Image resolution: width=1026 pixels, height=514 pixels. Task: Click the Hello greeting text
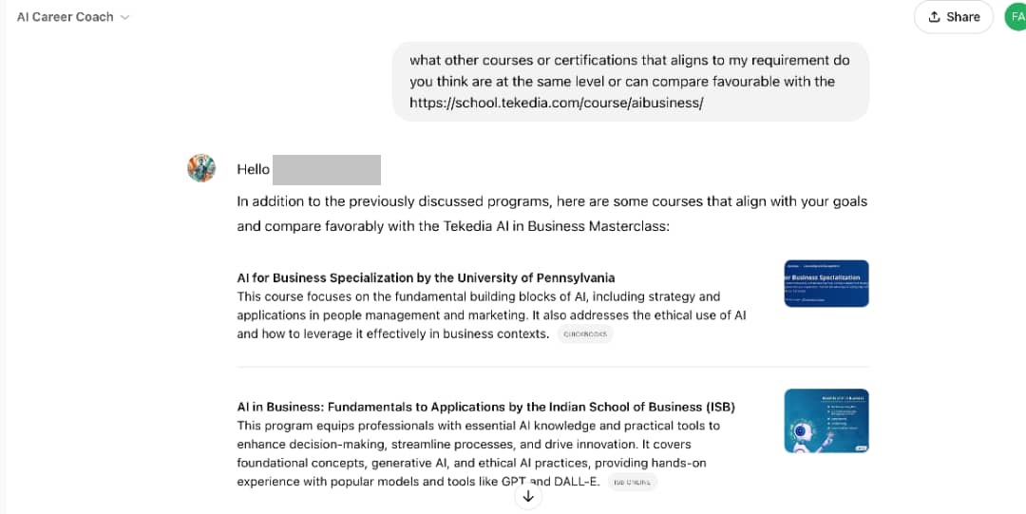coord(254,169)
